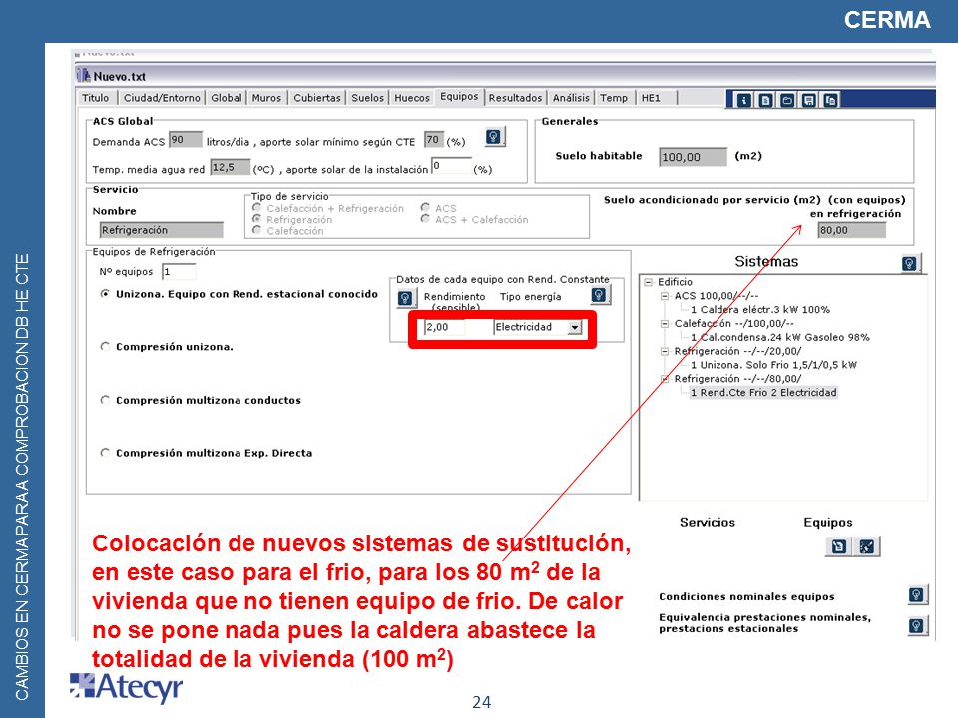958x718 pixels.
Task: Click the information (i) toolbar icon
Action: 743,100
